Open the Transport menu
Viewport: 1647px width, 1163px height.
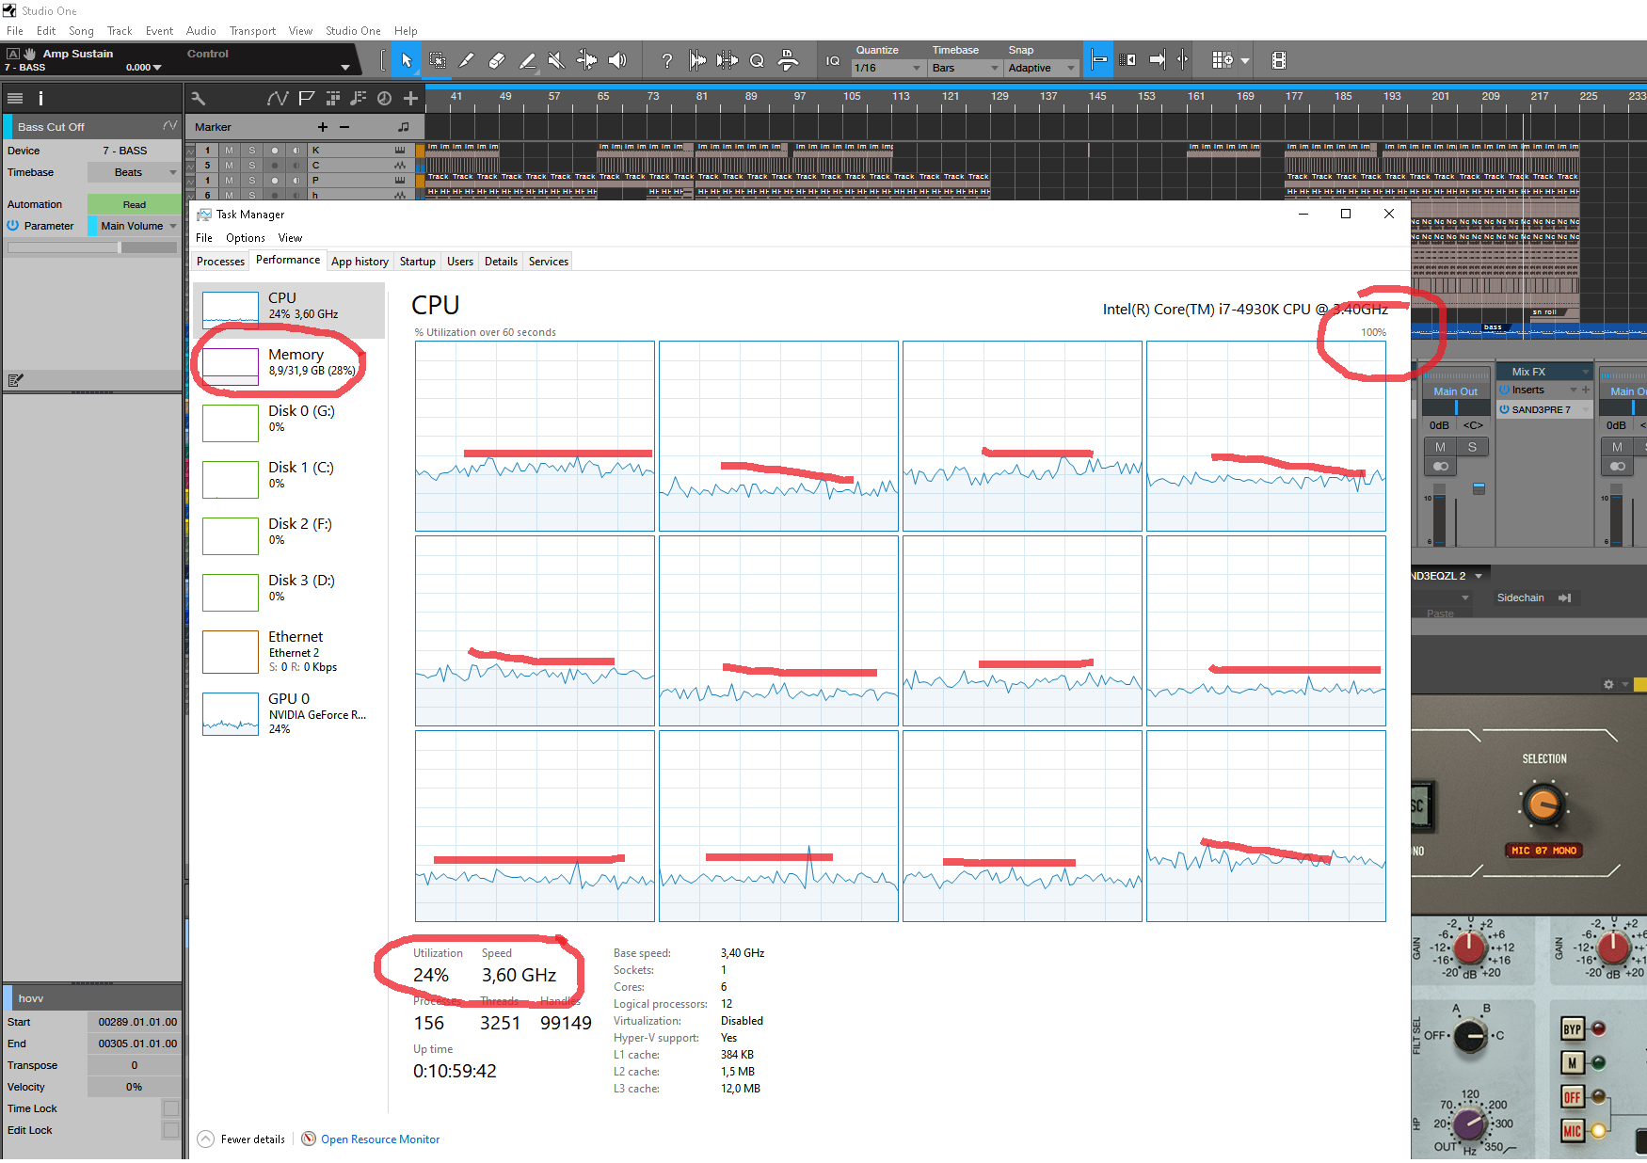tap(252, 31)
